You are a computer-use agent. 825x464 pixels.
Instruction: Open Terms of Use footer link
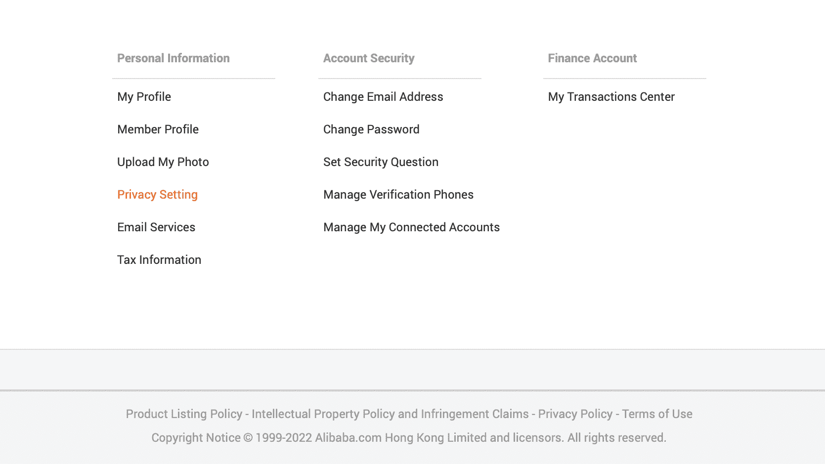(x=656, y=414)
